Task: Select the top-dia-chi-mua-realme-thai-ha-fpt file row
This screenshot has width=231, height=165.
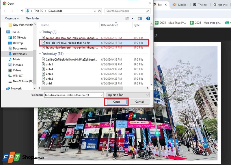Action: click(94, 43)
